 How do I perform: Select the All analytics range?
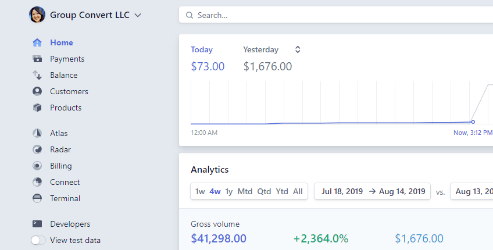tap(298, 191)
